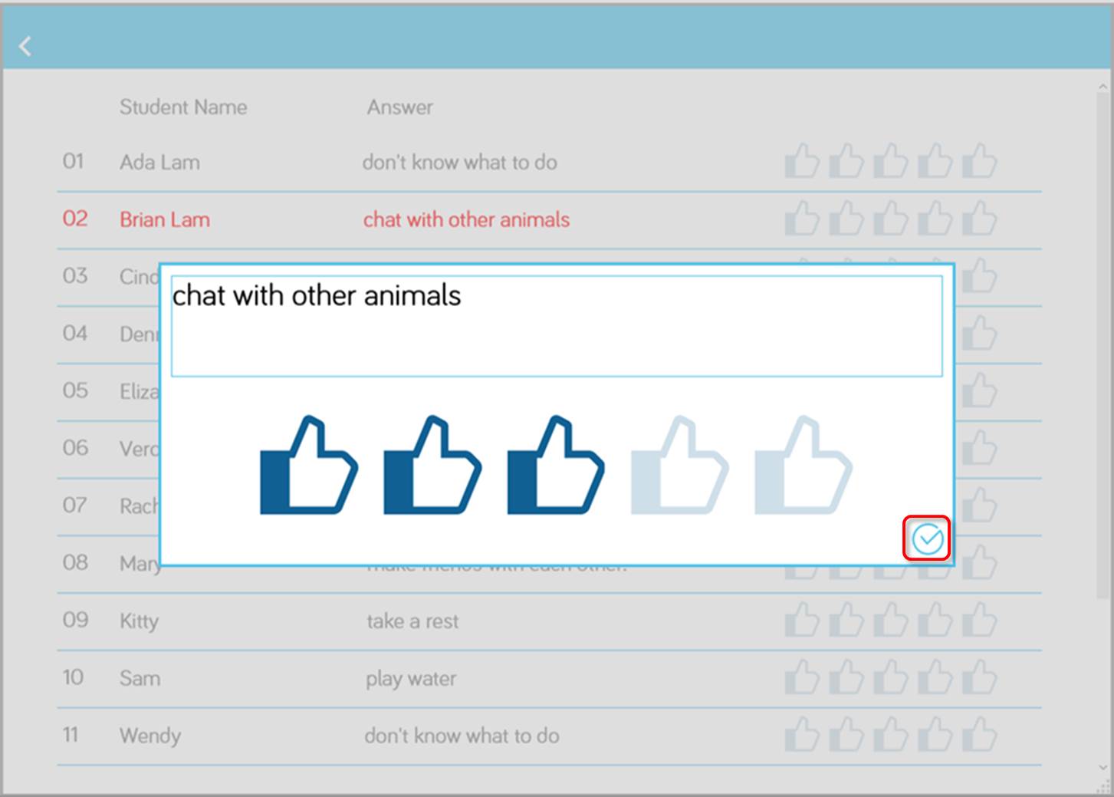The image size is (1114, 797).
Task: Rate Brian Lam with two thumbs-up
Action: point(846,219)
